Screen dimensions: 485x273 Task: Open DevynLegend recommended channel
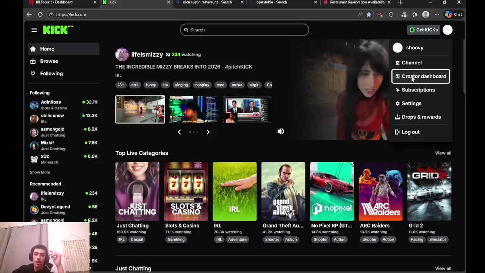64,210
